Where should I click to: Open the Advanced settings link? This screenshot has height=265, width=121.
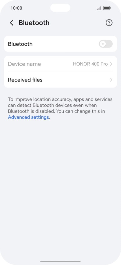pyautogui.click(x=28, y=117)
